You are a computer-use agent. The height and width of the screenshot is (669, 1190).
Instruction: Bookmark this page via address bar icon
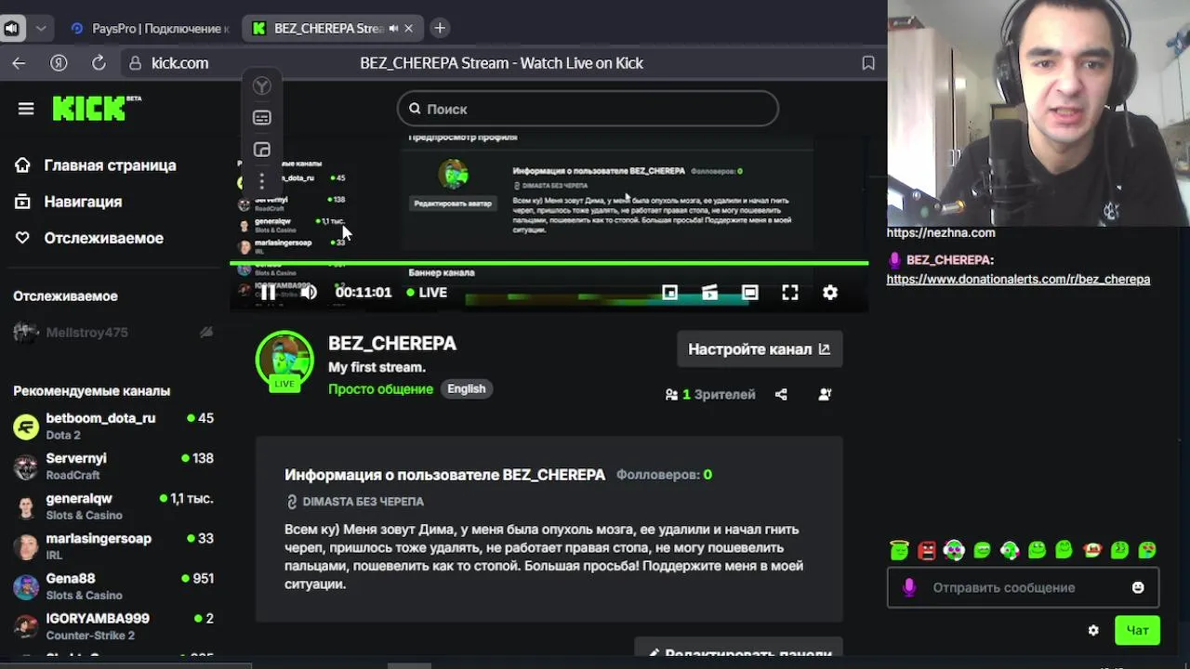pos(868,63)
